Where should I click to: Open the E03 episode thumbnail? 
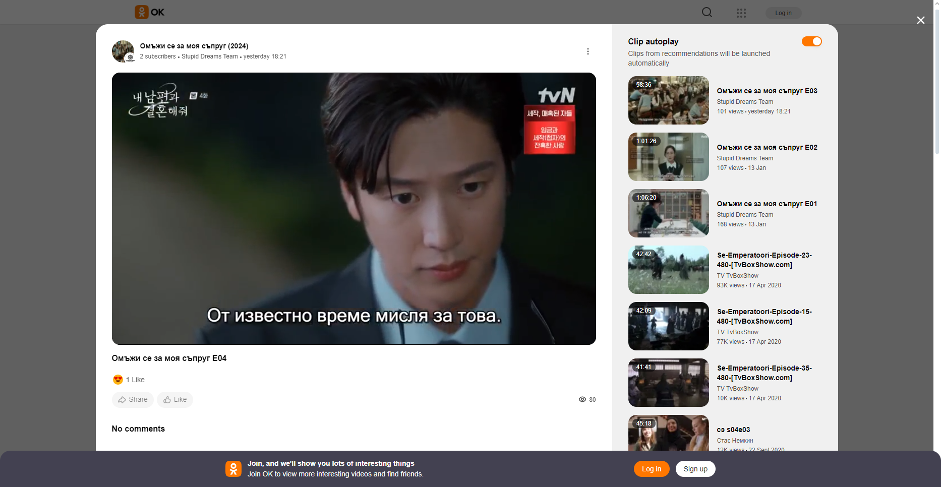(668, 100)
